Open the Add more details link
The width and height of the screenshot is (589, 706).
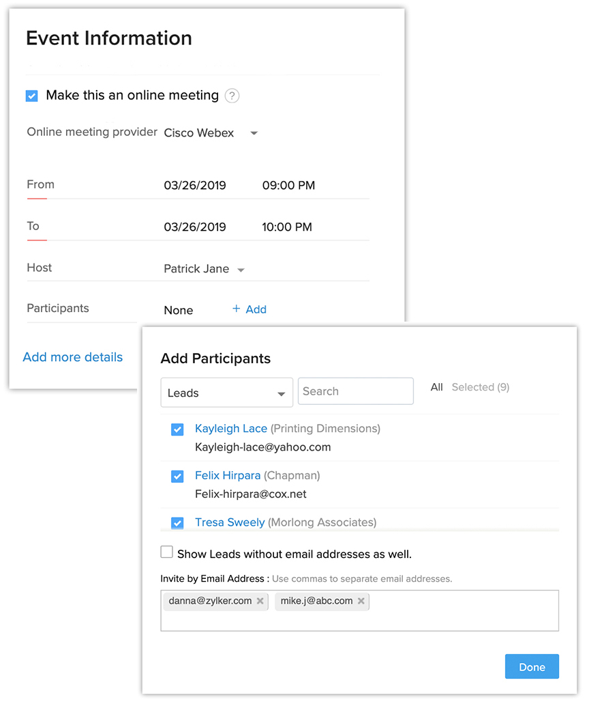pyautogui.click(x=73, y=357)
